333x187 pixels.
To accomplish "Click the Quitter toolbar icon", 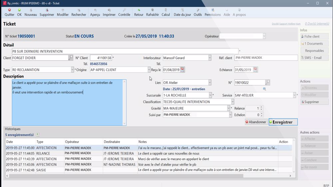I will click(9, 13).
